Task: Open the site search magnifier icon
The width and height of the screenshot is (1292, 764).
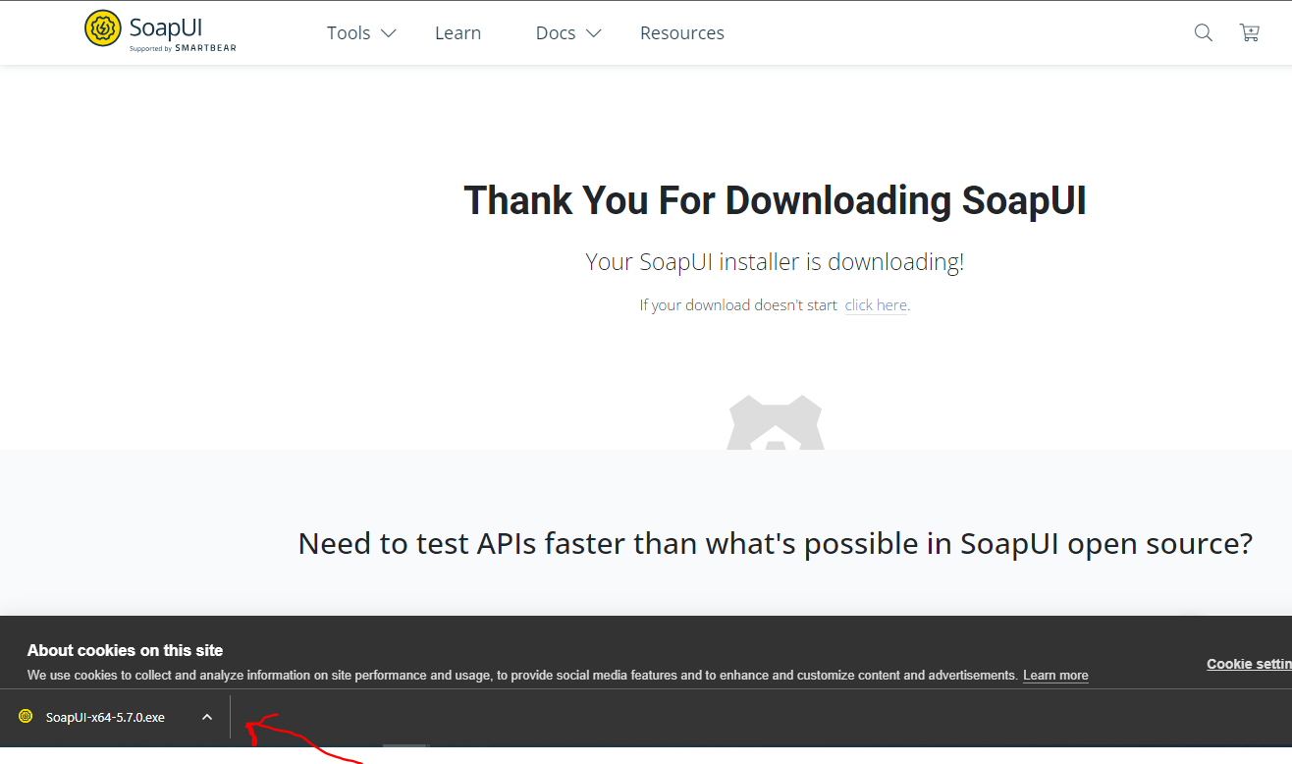Action: (1203, 32)
